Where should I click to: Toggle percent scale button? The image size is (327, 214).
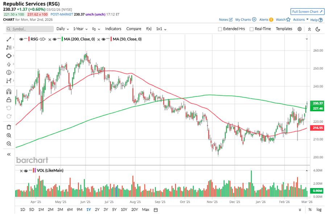(310, 210)
